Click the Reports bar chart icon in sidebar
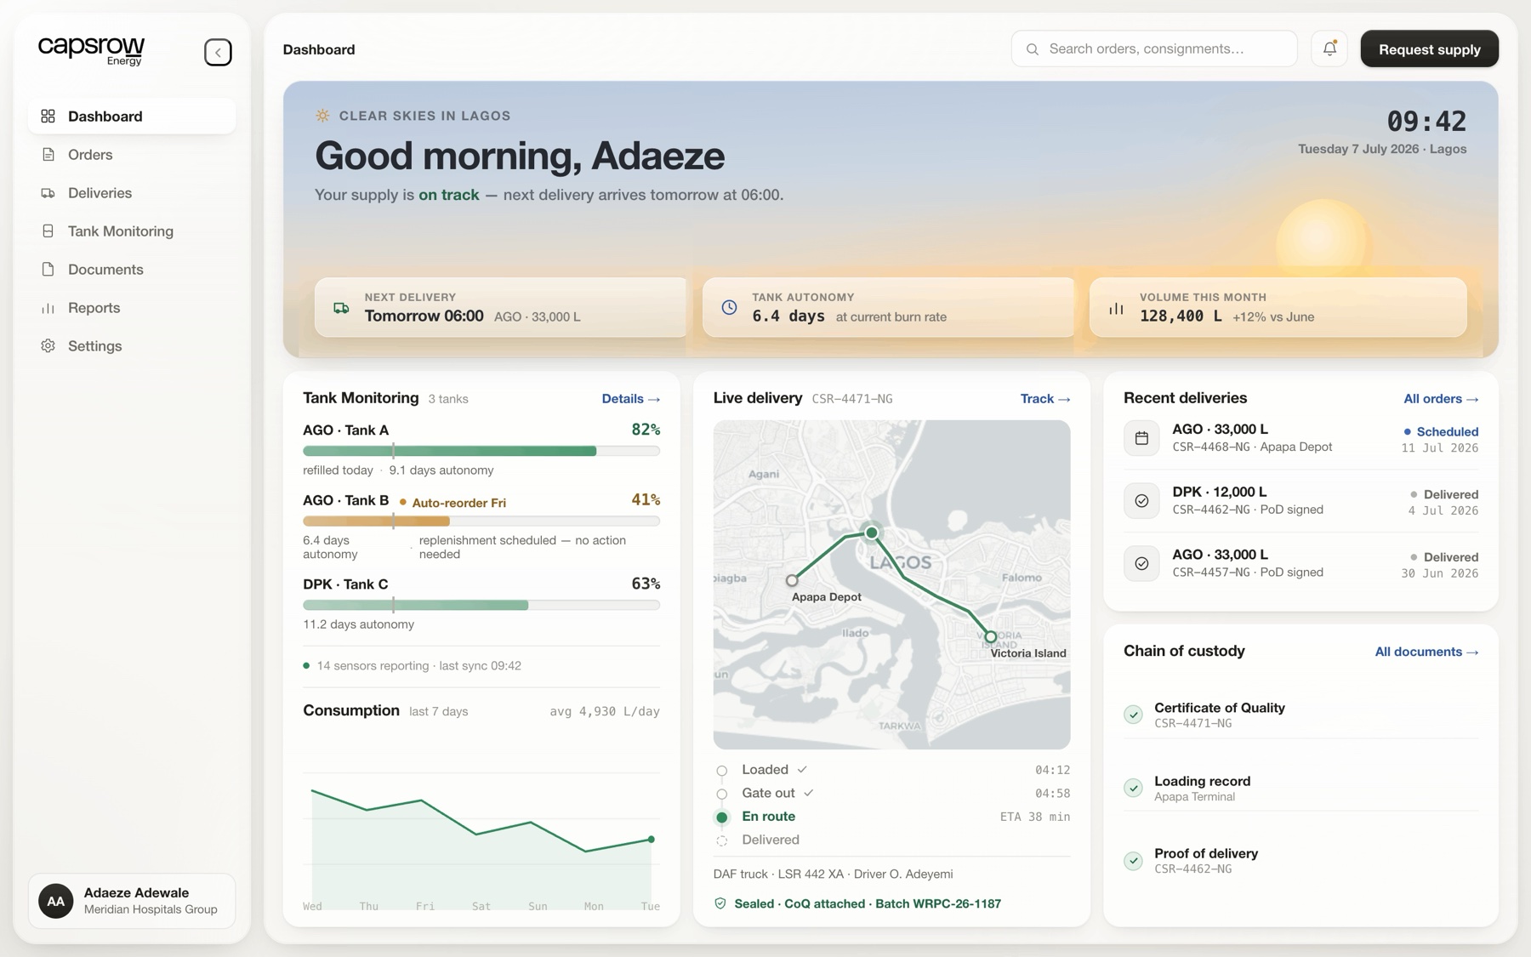The height and width of the screenshot is (957, 1531). pyautogui.click(x=48, y=308)
